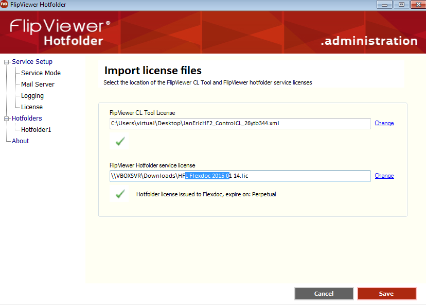426x305 pixels.
Task: Close the FlipViewer Hotfolder window
Action: coord(418,5)
